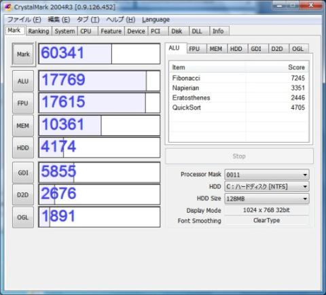This screenshot has width=326, height=295.
Task: Click the D2D score bar 2676
Action: [99, 194]
